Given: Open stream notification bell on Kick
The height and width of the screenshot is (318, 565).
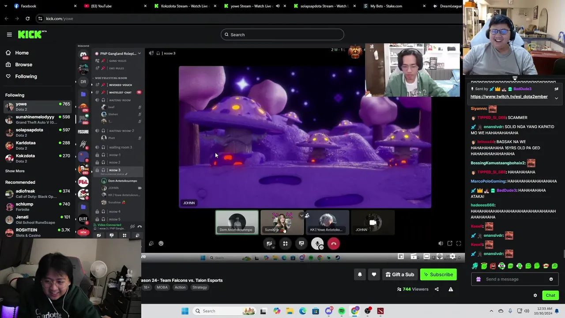Looking at the screenshot, I should pyautogui.click(x=360, y=274).
